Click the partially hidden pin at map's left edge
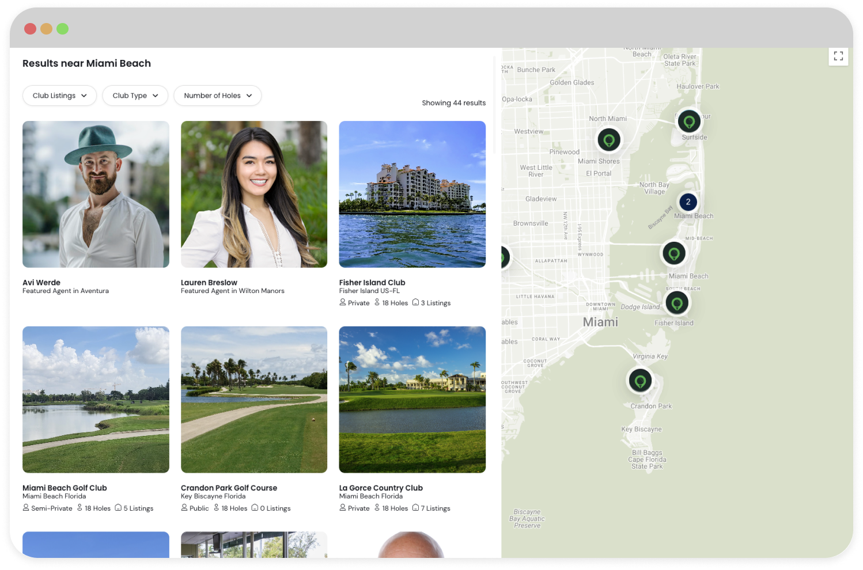Screen dimensions: 863x570 pyautogui.click(x=505, y=257)
